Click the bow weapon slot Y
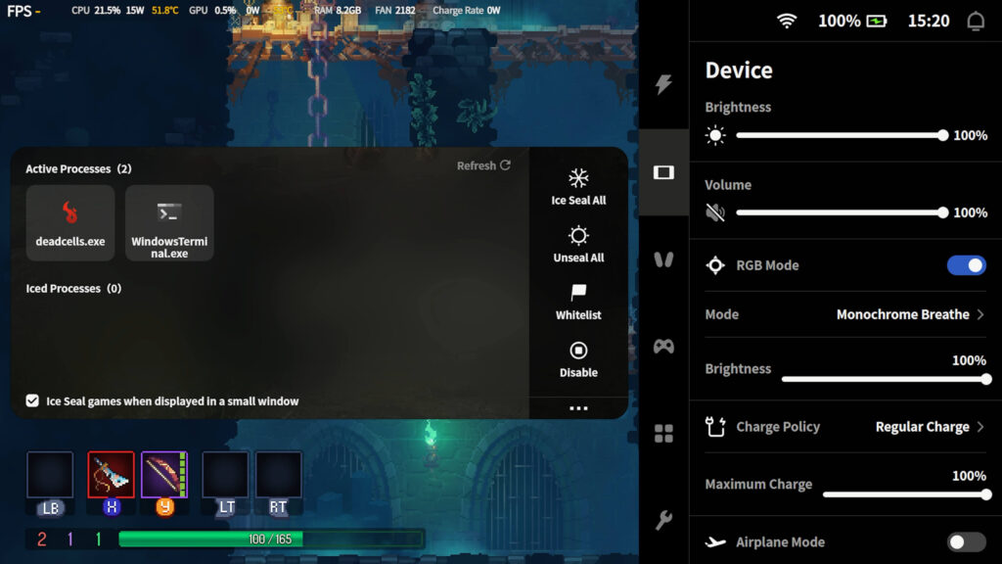This screenshot has height=564, width=1002. [x=164, y=475]
